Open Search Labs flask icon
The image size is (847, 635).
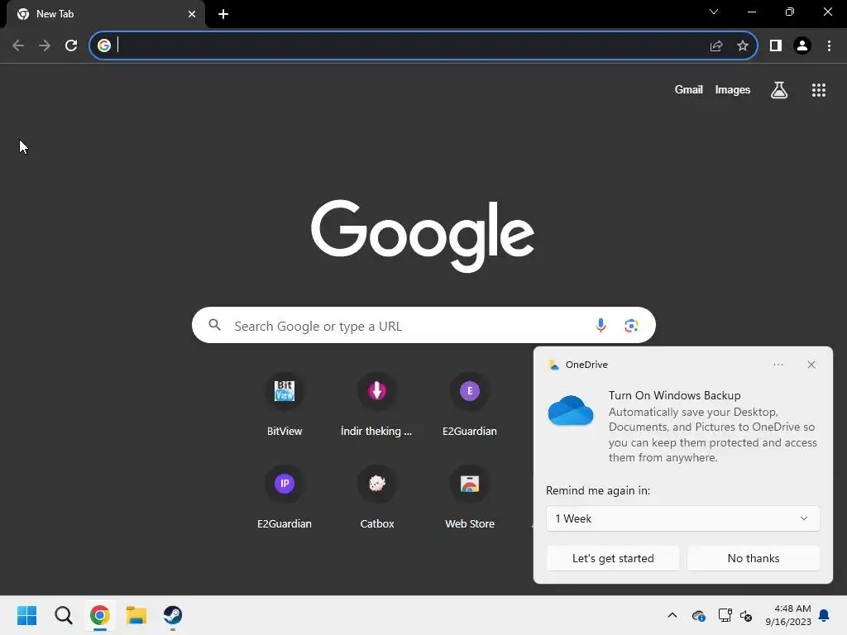(779, 90)
